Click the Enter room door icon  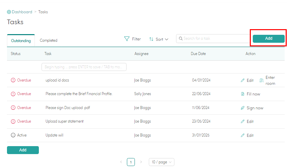[261, 80]
